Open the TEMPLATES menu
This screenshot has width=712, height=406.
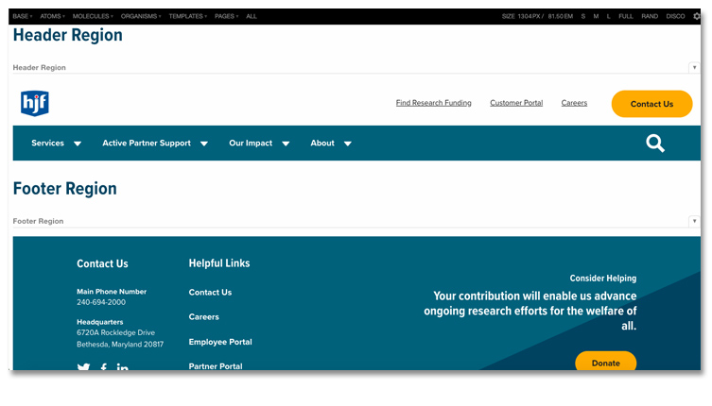[187, 16]
